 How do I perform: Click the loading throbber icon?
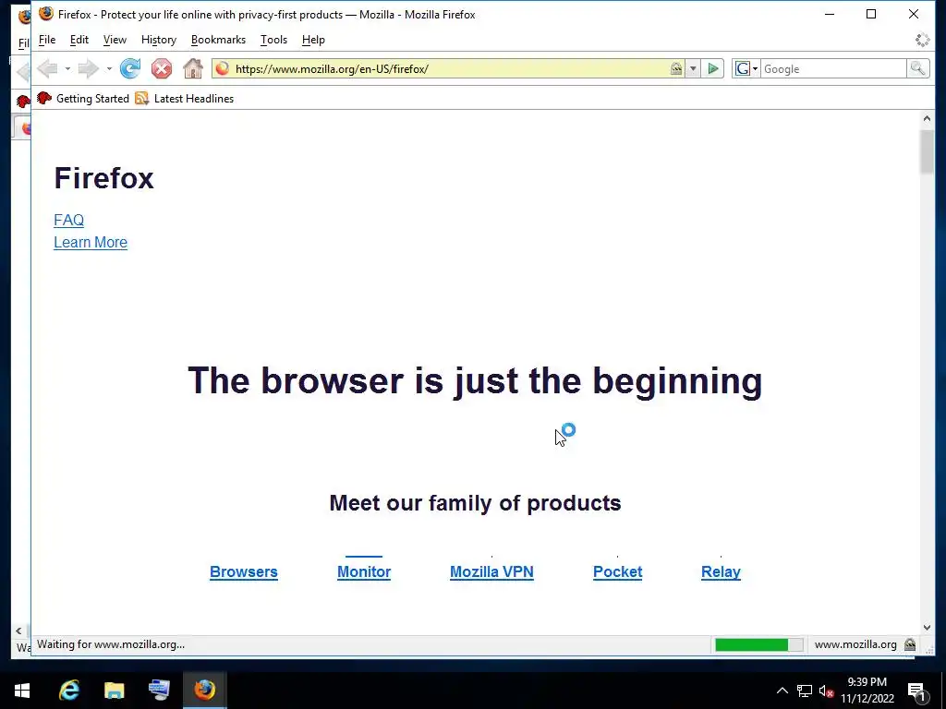(x=922, y=40)
